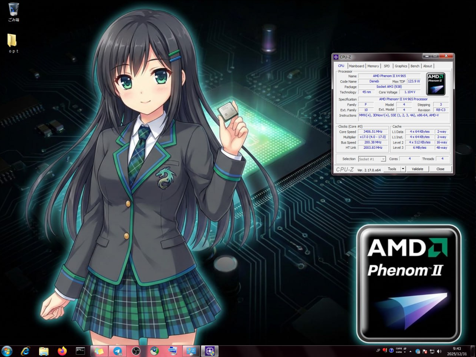Open the control panel taskbar button

191,351
